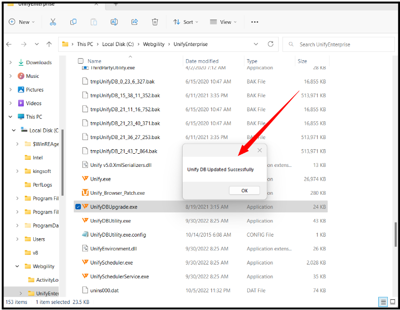Collapse the Webgility folder in tree

(17, 266)
